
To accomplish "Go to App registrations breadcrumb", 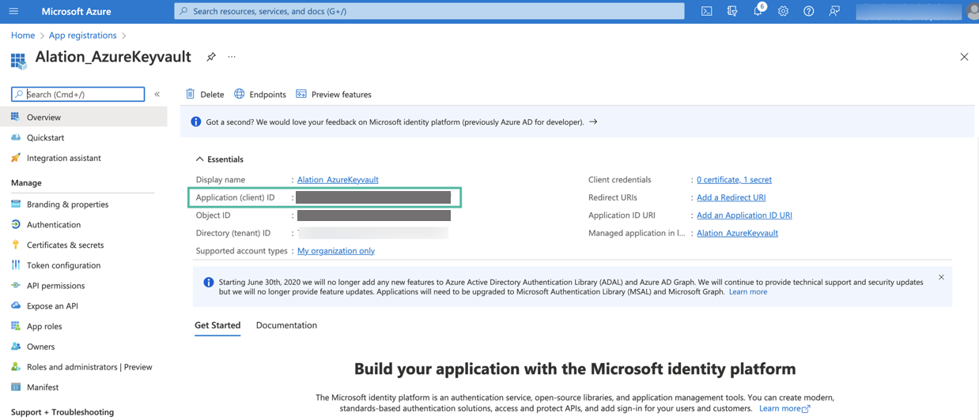I will pos(82,35).
